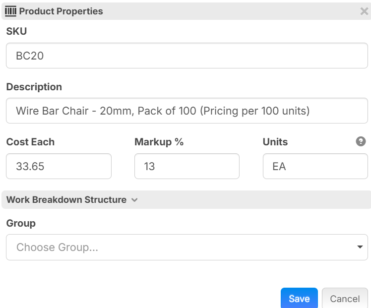Click the Product Properties title bar
This screenshot has height=308, width=371.
[198, 11]
